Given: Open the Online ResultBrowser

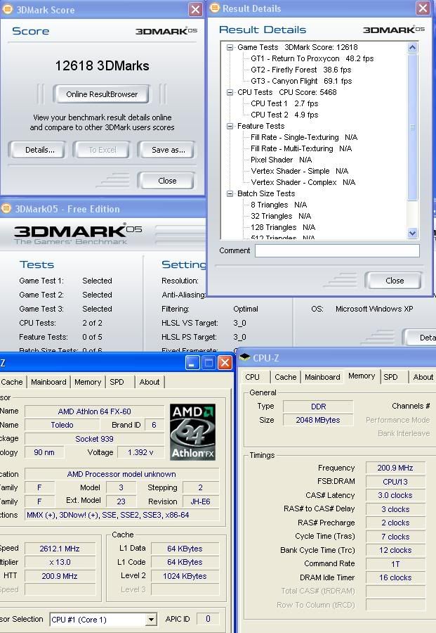Looking at the screenshot, I should [102, 94].
